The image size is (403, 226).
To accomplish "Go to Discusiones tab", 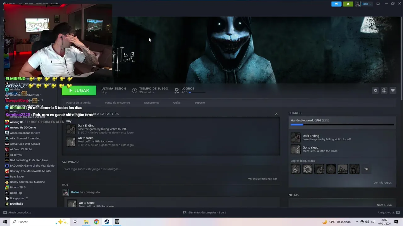I will point(151,103).
